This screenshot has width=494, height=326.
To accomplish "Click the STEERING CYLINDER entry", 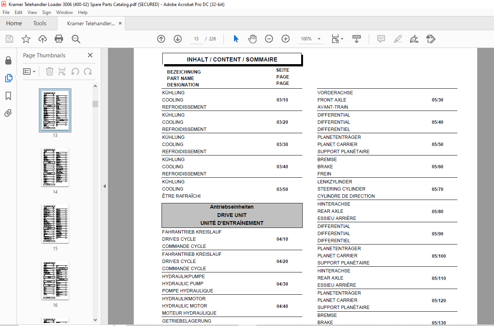I will click(341, 189).
